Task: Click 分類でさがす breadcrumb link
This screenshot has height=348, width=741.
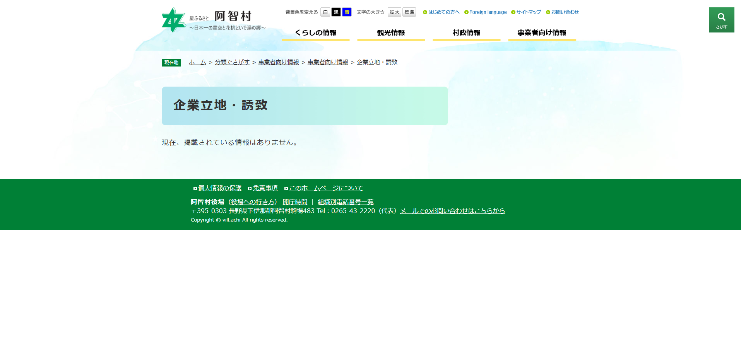Action: tap(232, 62)
